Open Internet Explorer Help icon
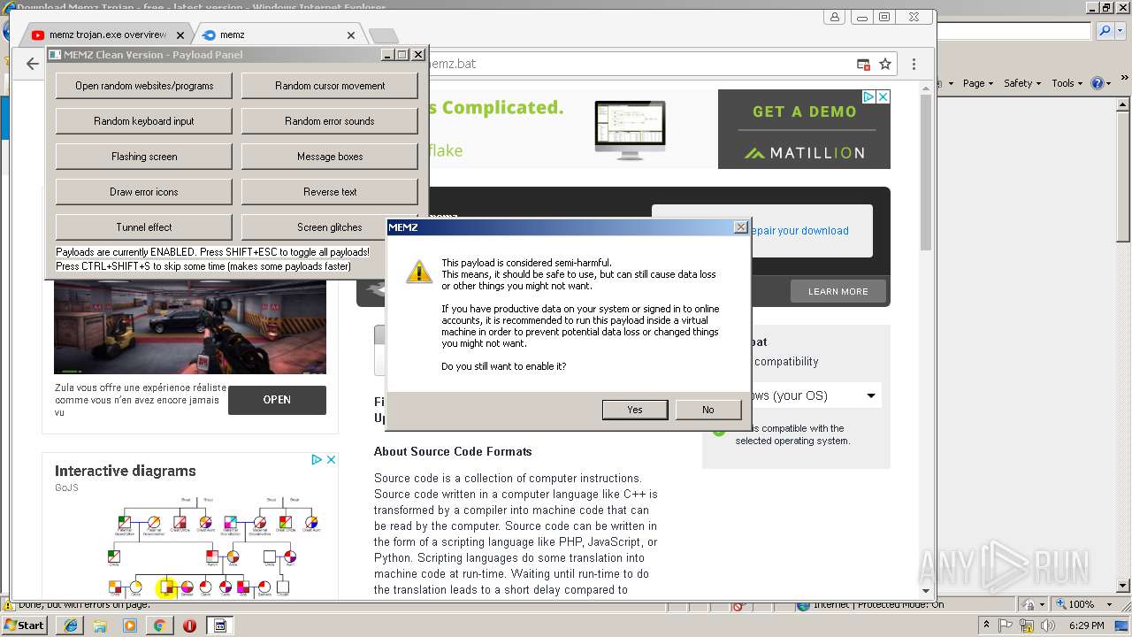1132x637 pixels. pos(1097,83)
